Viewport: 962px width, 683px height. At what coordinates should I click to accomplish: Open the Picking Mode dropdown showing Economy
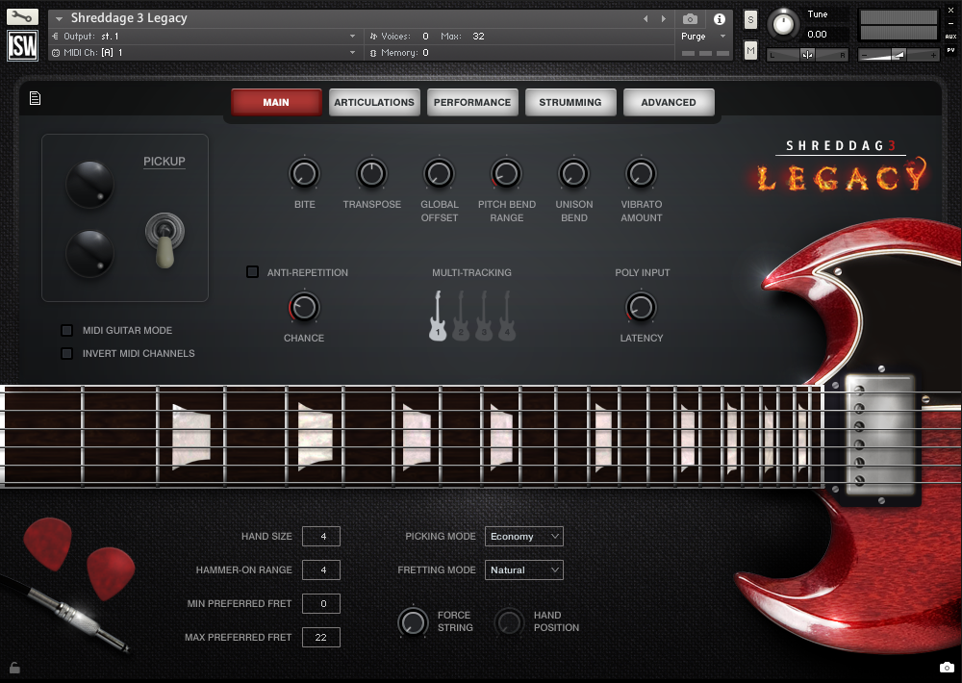[x=523, y=536]
